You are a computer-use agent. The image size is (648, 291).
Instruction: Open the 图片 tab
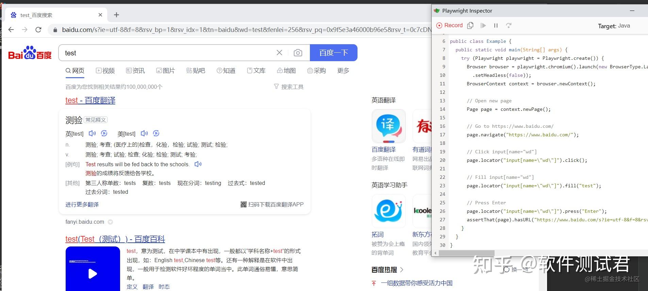click(x=165, y=71)
